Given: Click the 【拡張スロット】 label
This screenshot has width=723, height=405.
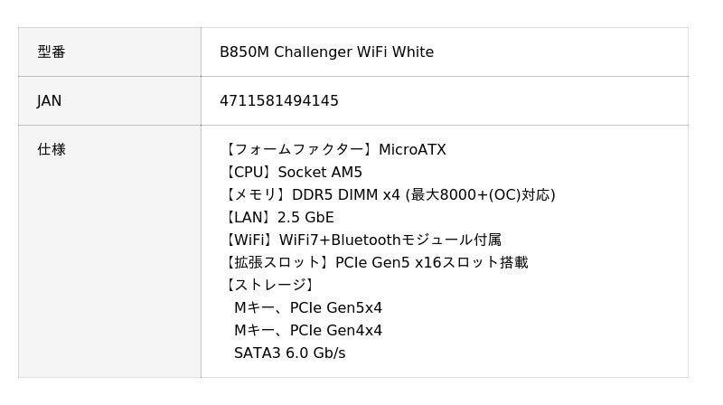Looking at the screenshot, I should pos(277,263).
